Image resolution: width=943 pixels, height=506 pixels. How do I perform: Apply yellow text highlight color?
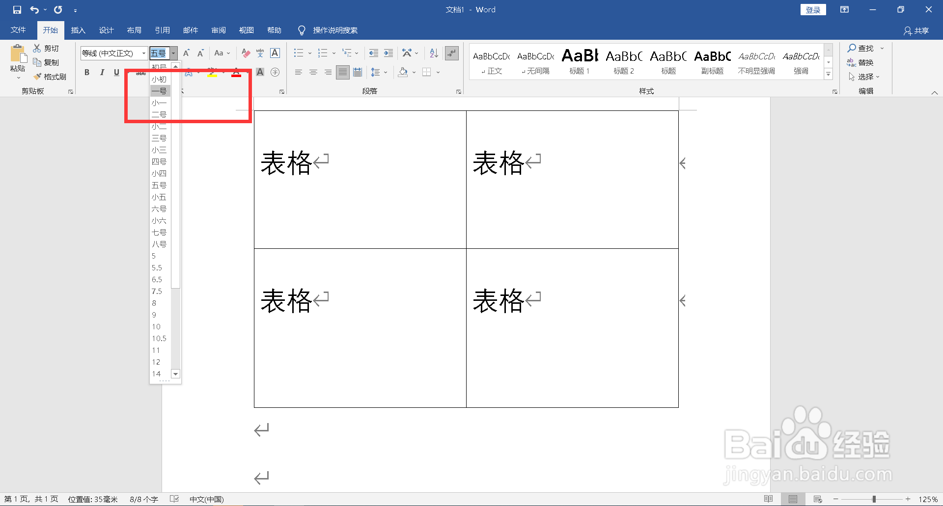tap(212, 73)
